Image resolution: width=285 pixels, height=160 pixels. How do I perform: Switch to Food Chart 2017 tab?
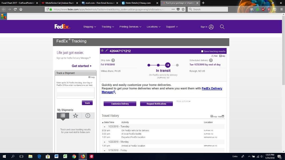[x=19, y=3]
